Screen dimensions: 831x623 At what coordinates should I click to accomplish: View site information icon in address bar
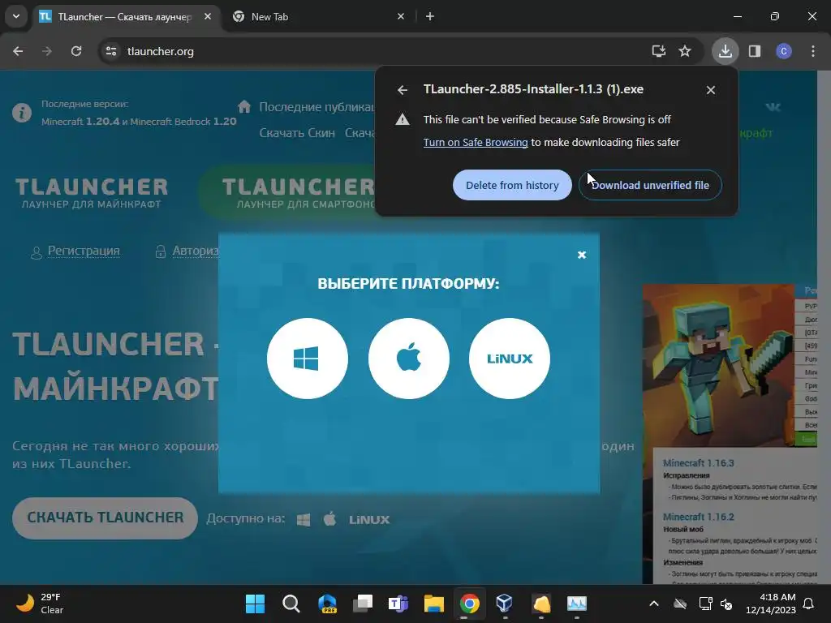(x=110, y=51)
